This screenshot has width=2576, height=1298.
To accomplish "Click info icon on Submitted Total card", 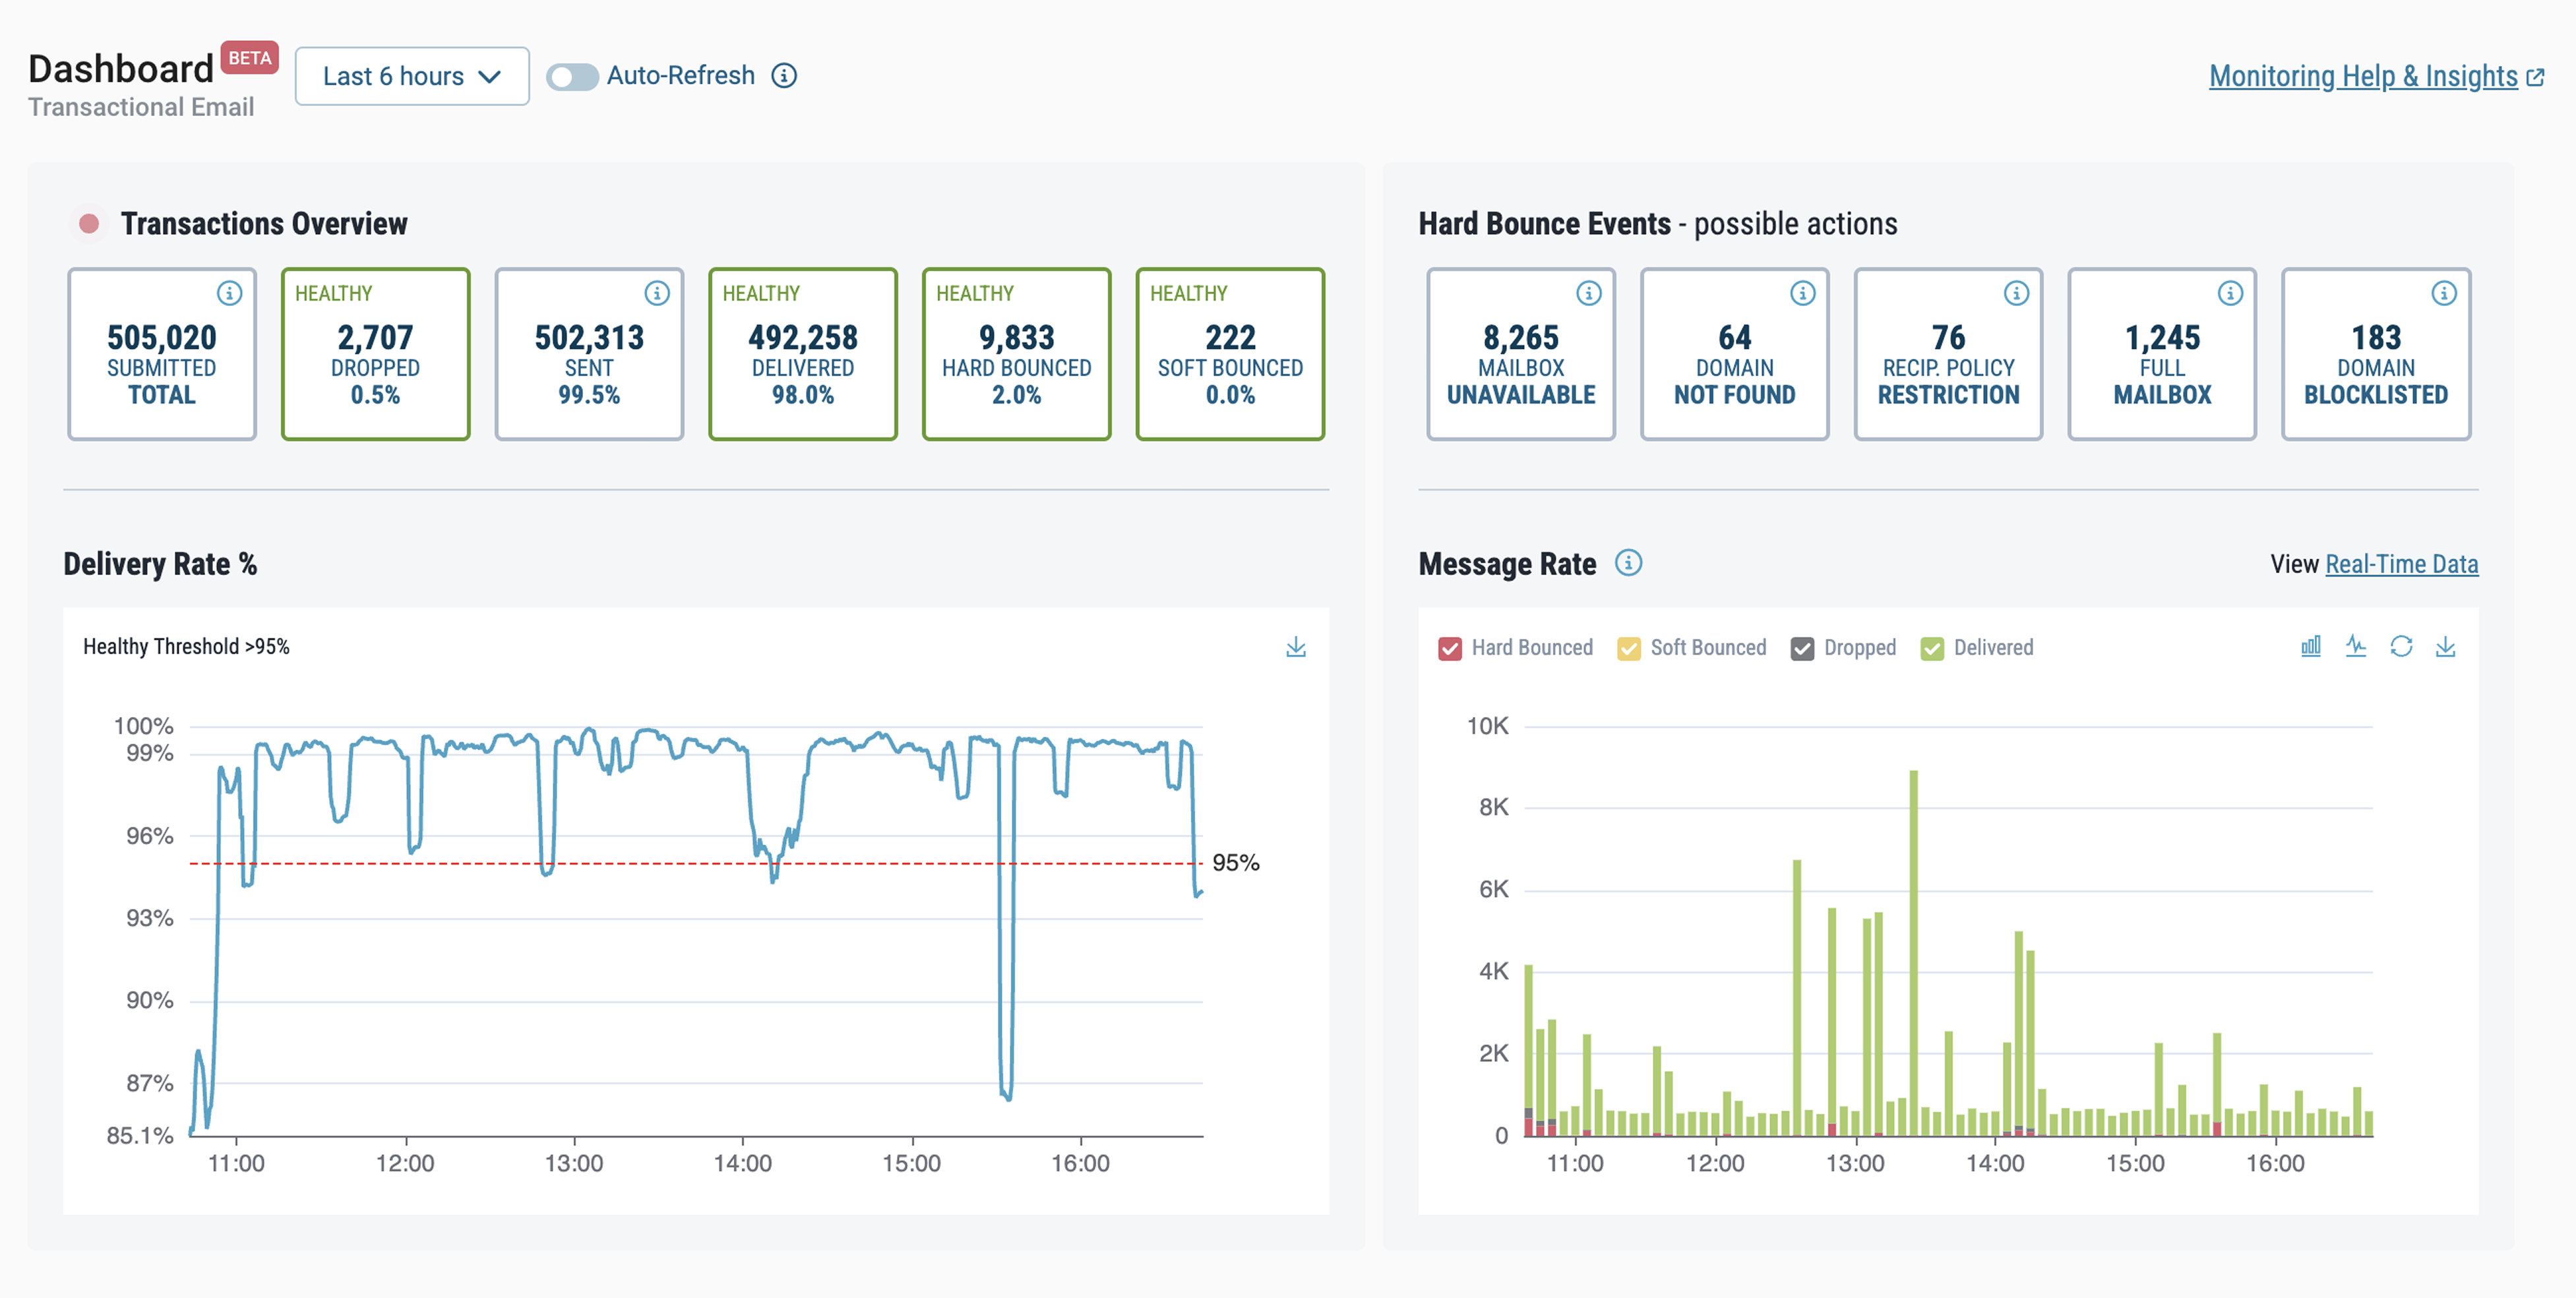I will [229, 293].
